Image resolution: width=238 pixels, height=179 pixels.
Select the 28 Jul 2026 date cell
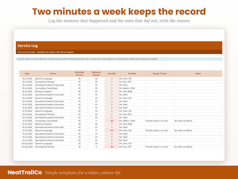(x=27, y=127)
